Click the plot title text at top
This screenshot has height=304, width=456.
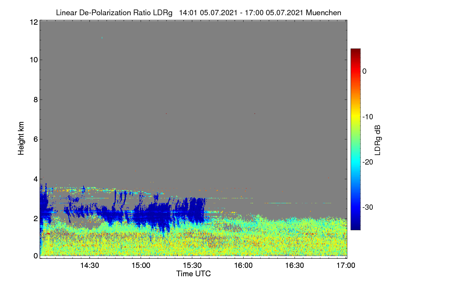pyautogui.click(x=198, y=13)
